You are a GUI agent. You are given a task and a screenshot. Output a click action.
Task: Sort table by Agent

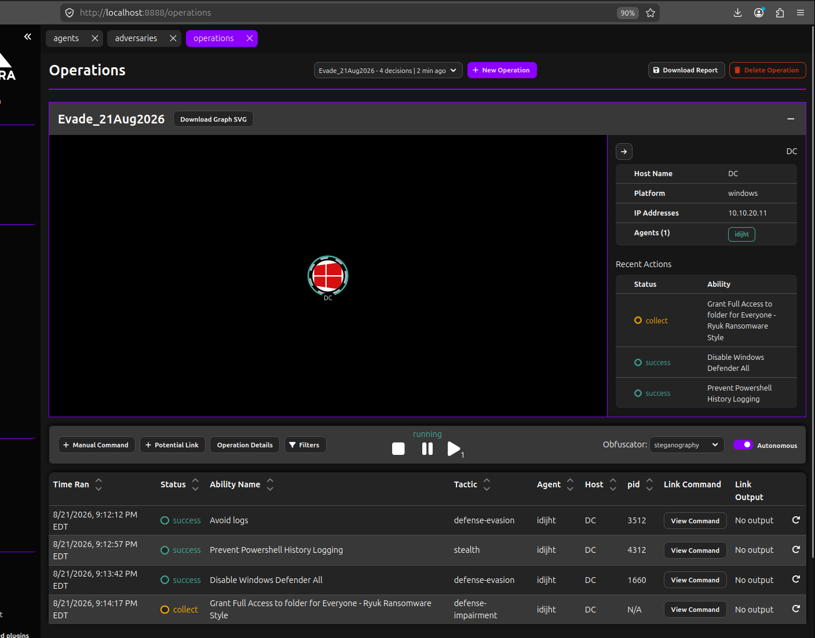point(571,484)
